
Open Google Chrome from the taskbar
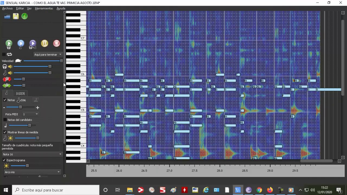click(259, 190)
